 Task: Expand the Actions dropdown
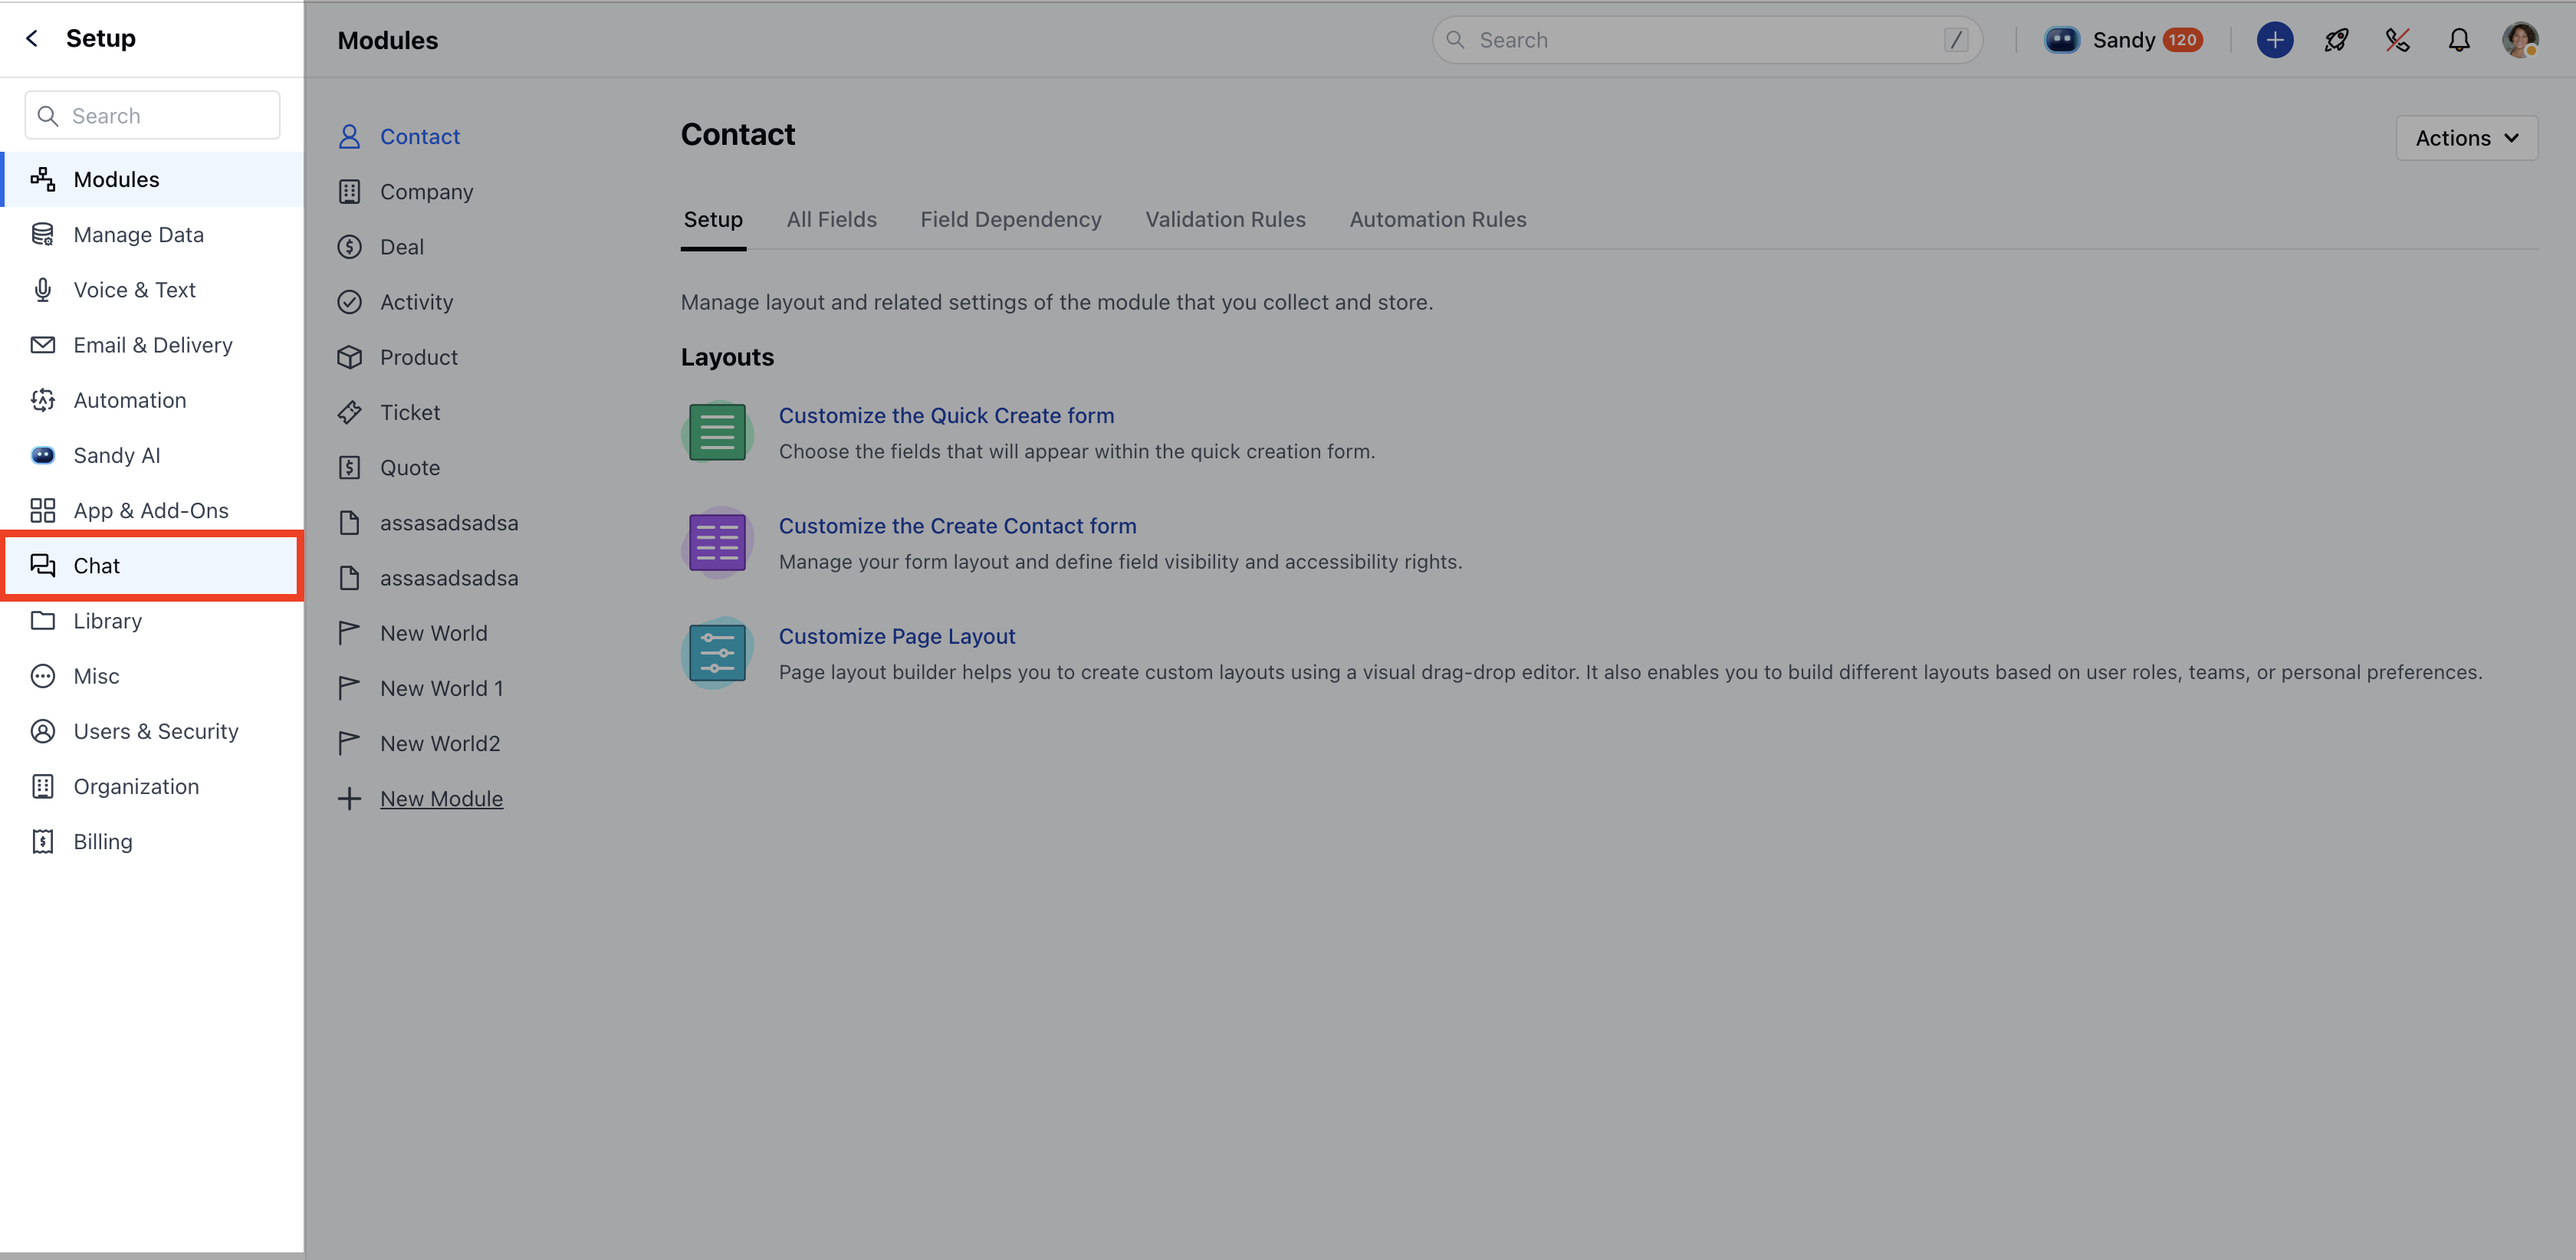(x=2466, y=138)
